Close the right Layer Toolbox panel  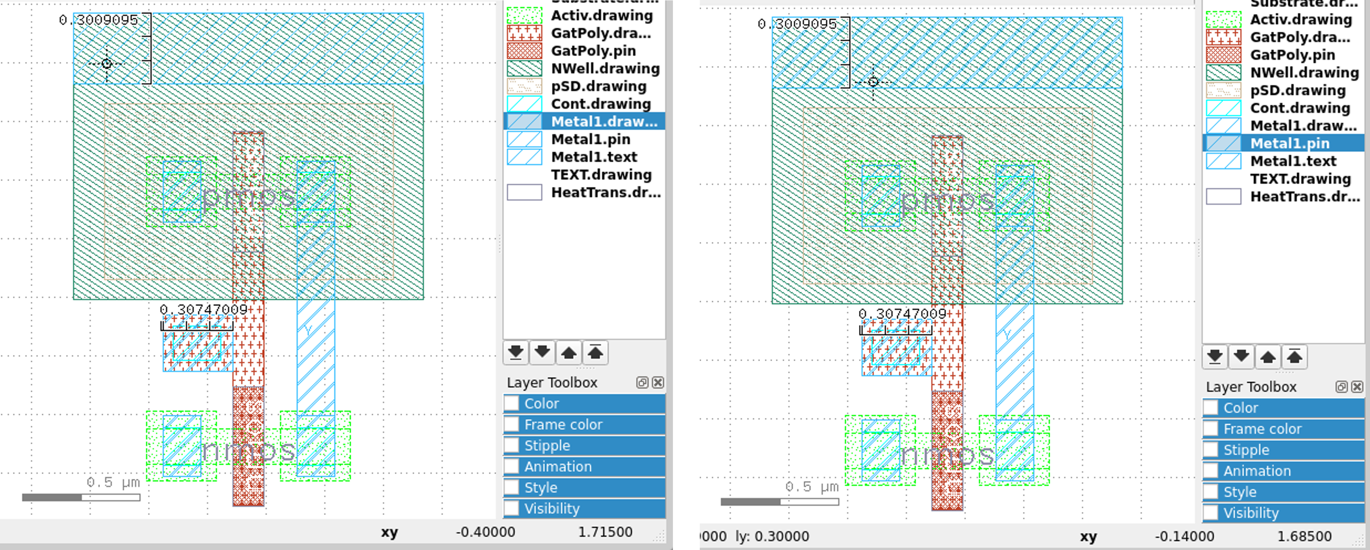click(x=1357, y=387)
